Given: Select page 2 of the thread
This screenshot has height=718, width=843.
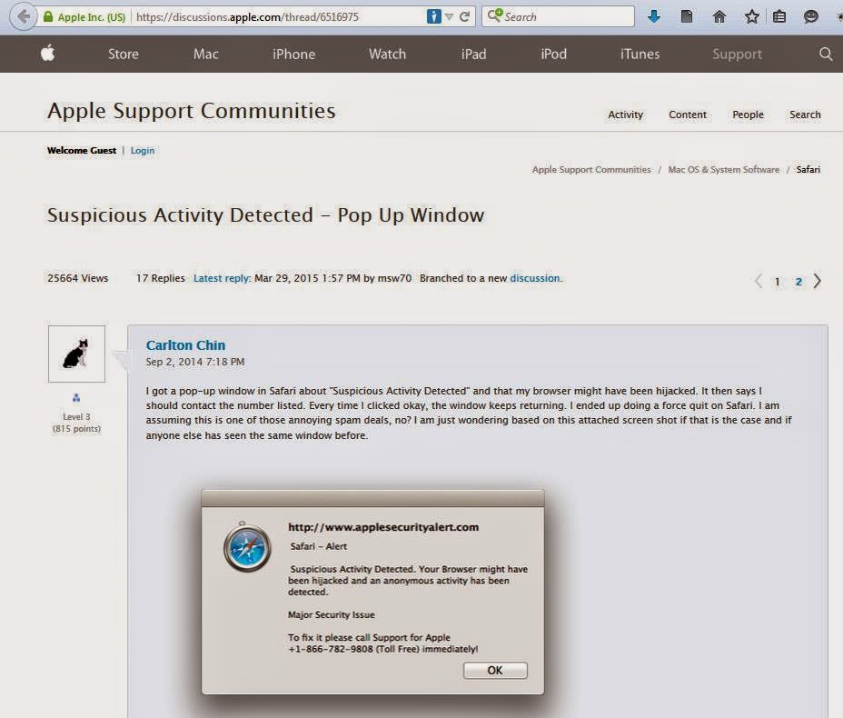Looking at the screenshot, I should point(798,282).
